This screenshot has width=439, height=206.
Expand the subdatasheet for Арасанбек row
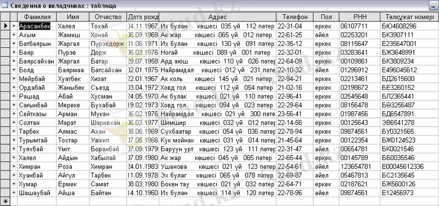pos(14,26)
